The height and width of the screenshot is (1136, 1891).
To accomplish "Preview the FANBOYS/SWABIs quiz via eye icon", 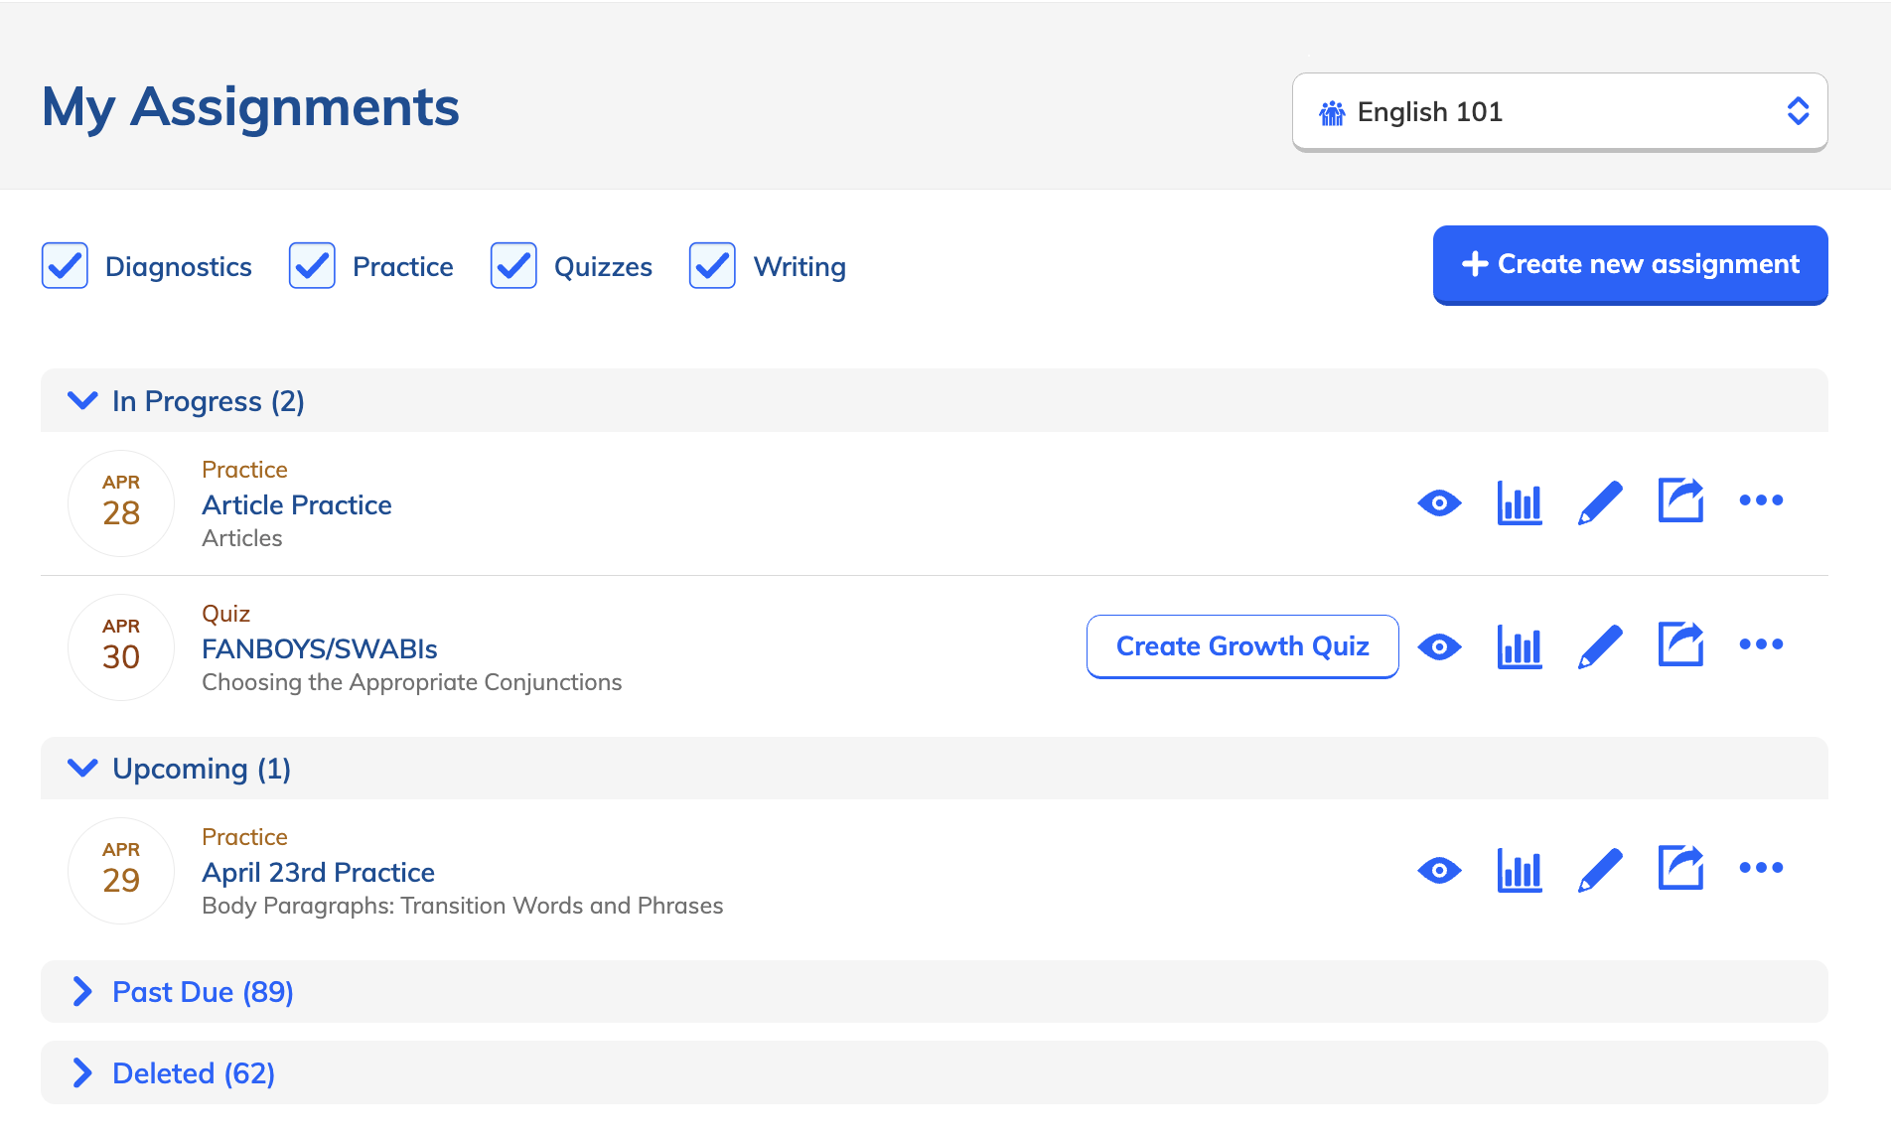I will pos(1439,646).
